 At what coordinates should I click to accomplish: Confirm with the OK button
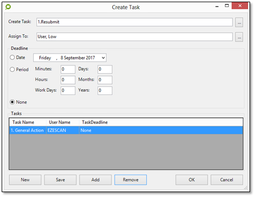[192, 180]
